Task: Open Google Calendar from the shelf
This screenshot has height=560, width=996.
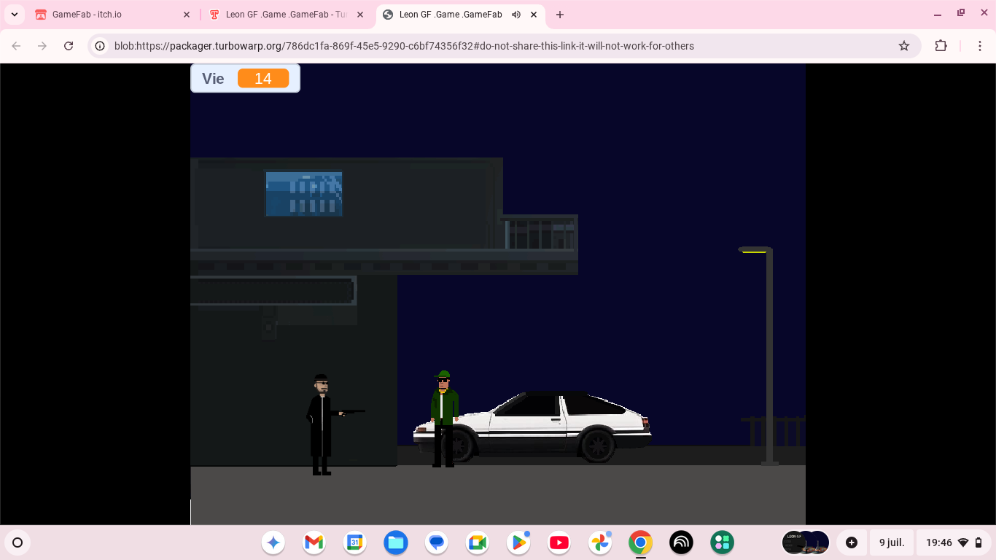Action: pyautogui.click(x=355, y=542)
